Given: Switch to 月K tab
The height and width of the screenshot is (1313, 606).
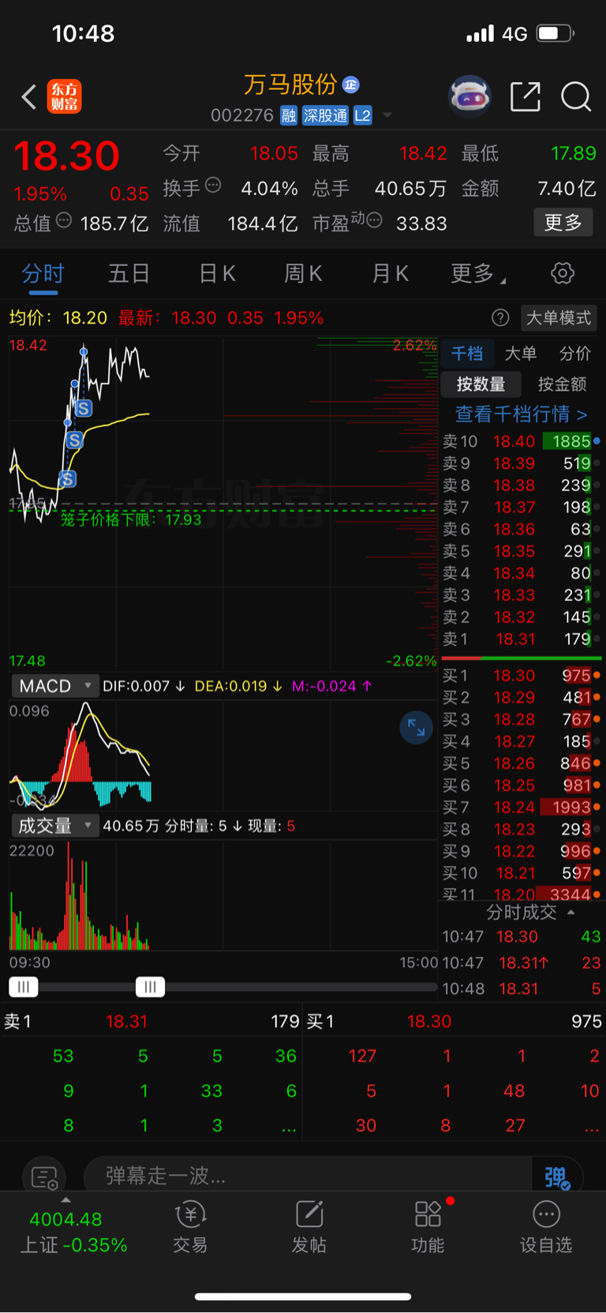Looking at the screenshot, I should coord(390,274).
